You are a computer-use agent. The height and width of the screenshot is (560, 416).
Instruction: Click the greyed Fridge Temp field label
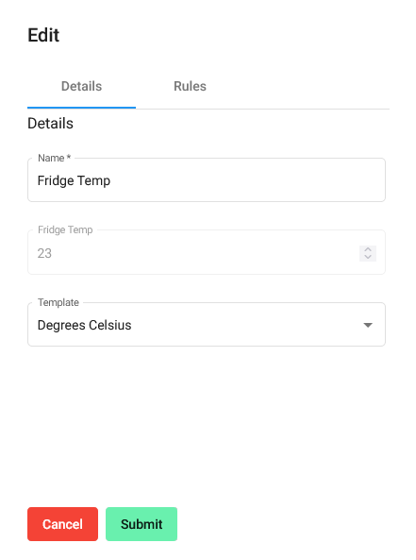point(65,229)
